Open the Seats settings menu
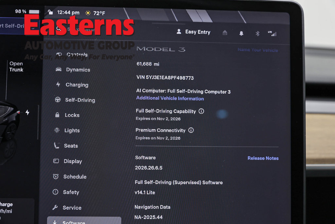The width and height of the screenshot is (335, 224). click(66, 146)
